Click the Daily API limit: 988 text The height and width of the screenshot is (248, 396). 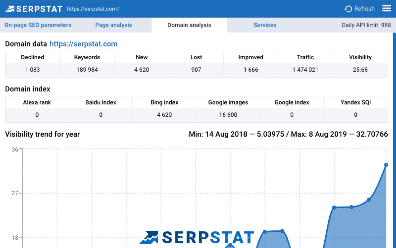pos(366,25)
